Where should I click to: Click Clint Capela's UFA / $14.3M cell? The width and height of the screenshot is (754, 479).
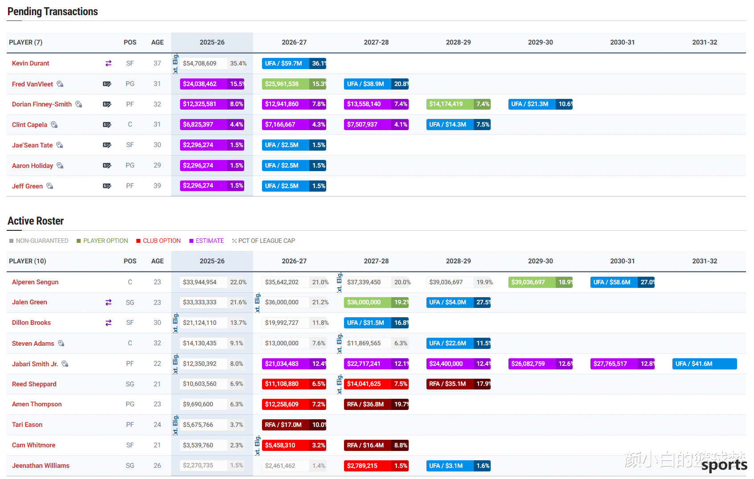click(x=458, y=125)
